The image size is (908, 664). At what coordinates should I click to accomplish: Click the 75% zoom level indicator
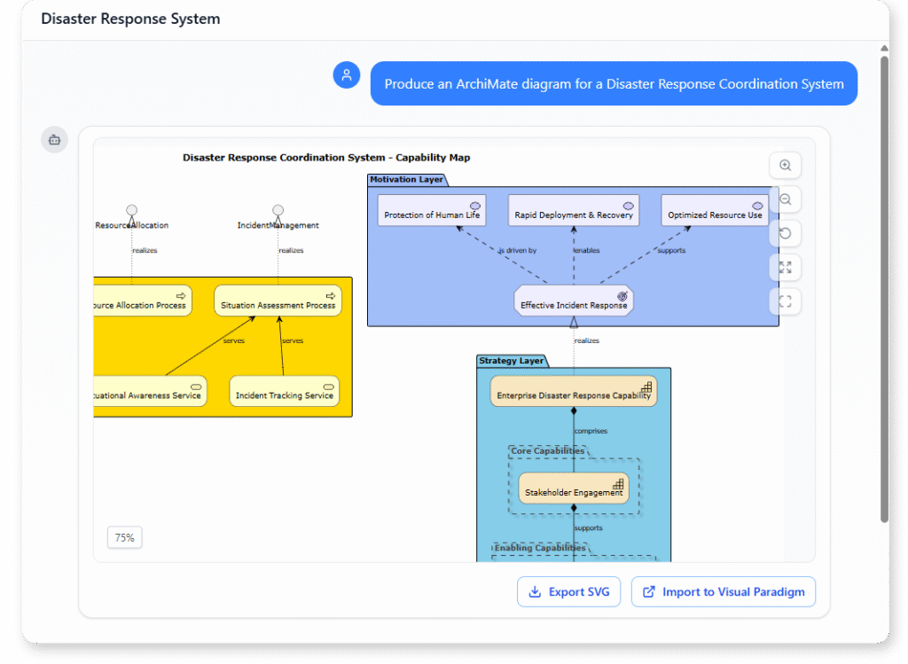[124, 537]
